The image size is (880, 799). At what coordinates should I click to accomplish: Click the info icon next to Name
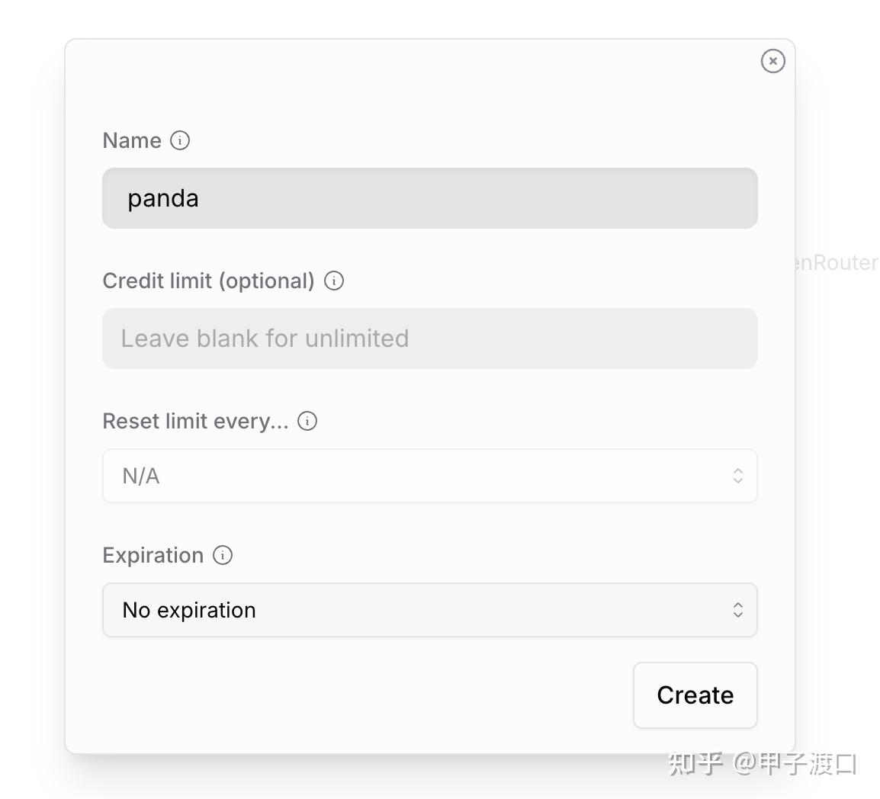coord(180,140)
